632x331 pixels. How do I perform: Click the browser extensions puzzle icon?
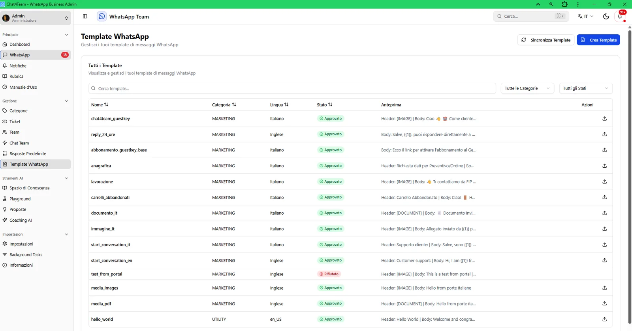[x=564, y=4]
